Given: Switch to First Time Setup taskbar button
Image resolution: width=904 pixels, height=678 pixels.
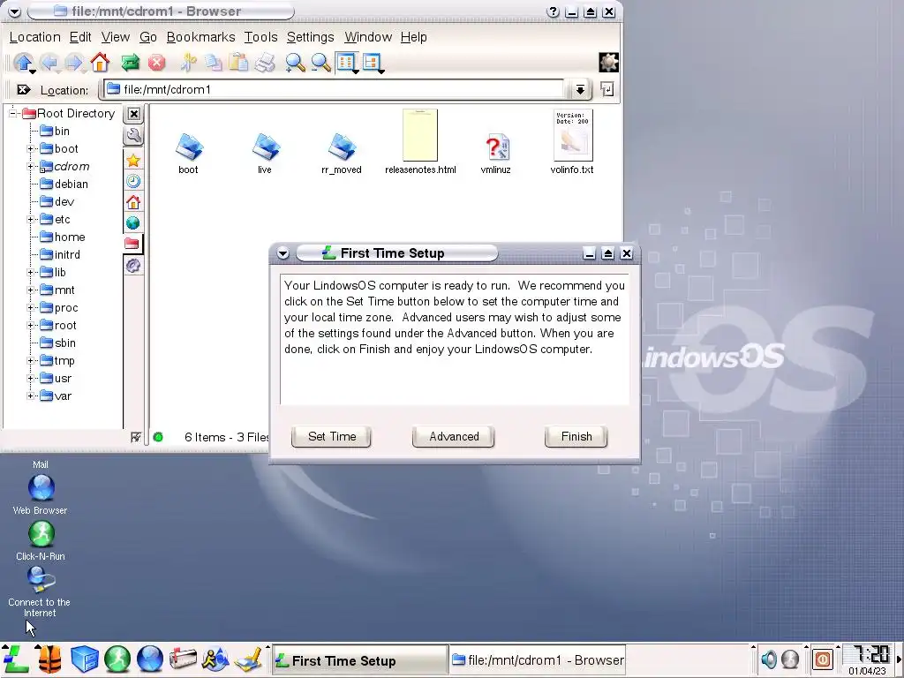Looking at the screenshot, I should point(360,660).
